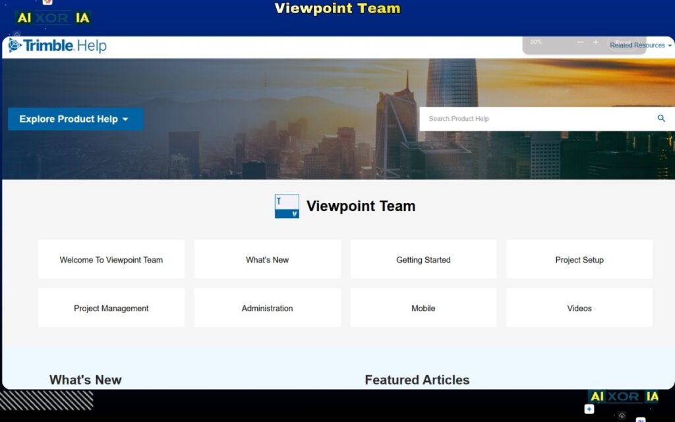Viewport: 675px width, 422px height.
Task: Select the Featured Articles heading
Action: pos(417,380)
